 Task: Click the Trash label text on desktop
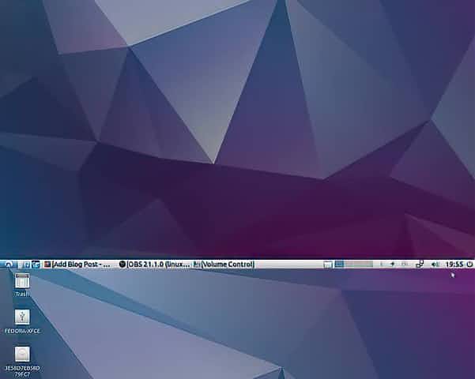pos(22,294)
